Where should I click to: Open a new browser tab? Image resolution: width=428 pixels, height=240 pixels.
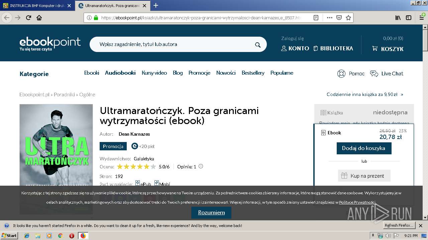(x=155, y=5)
